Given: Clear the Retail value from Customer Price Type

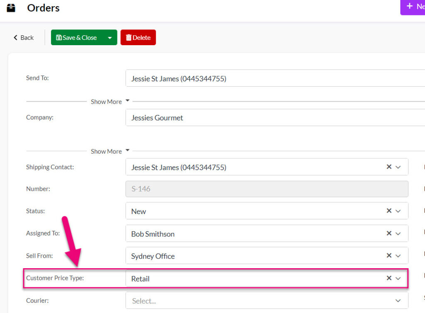Looking at the screenshot, I should (x=389, y=279).
